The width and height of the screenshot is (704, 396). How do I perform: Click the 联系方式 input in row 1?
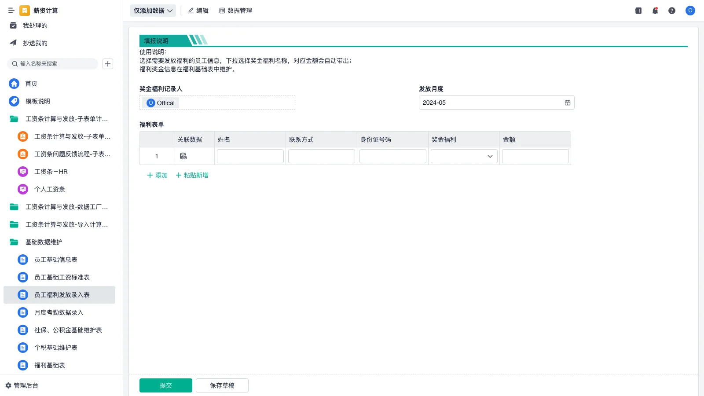(322, 156)
